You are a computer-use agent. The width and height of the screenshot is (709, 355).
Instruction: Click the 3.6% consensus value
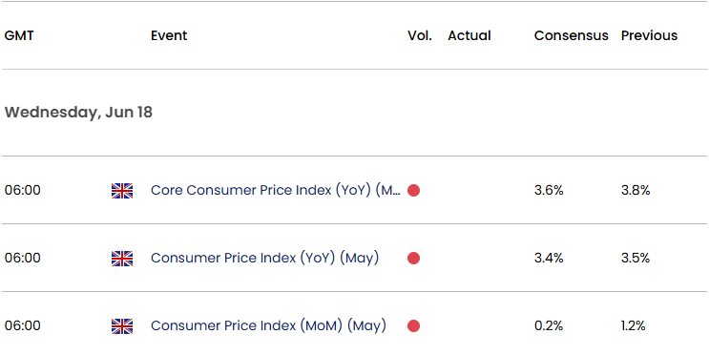(549, 191)
